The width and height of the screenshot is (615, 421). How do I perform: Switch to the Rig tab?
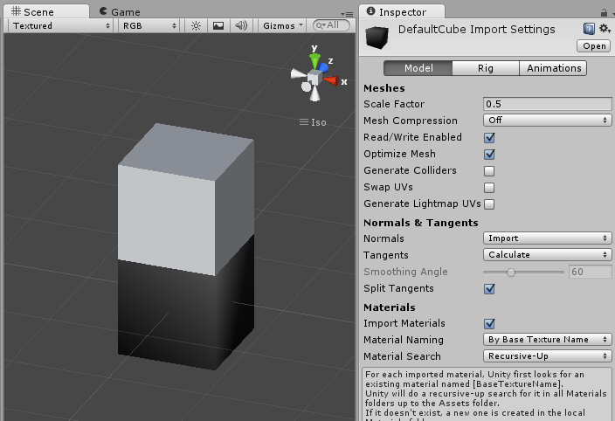486,68
